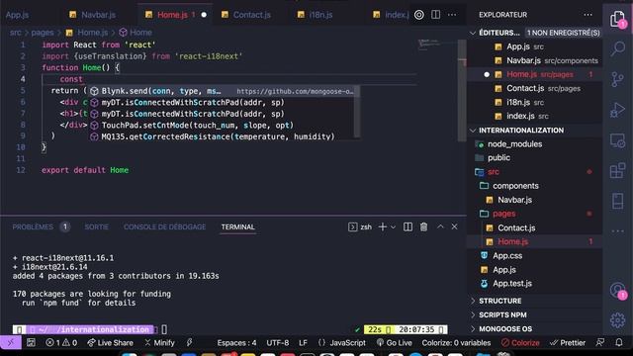Change indentation Espaces: 4 setting

pos(236,343)
